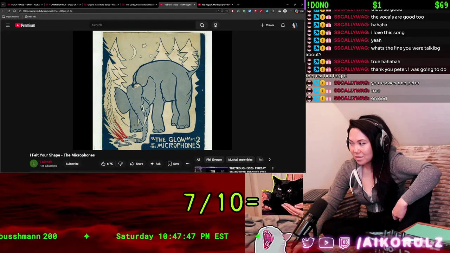Click the browser home icon

tap(14, 11)
